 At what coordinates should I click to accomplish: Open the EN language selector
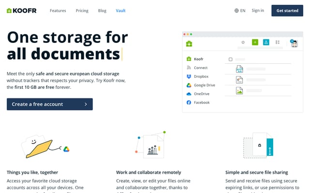tap(240, 11)
